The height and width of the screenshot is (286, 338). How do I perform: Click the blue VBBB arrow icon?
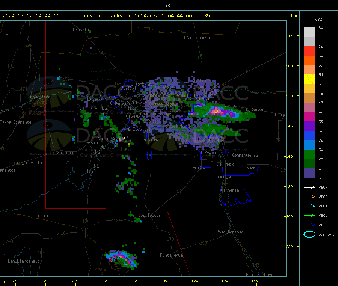[309, 225]
